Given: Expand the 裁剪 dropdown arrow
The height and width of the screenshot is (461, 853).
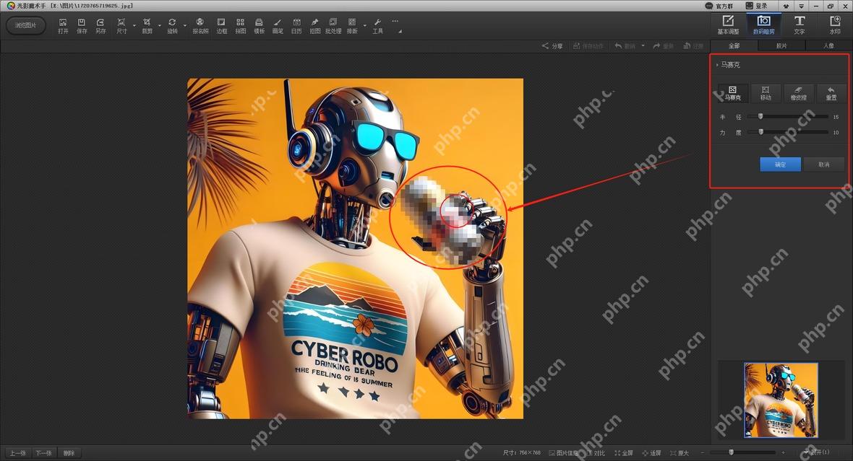Looking at the screenshot, I should [x=159, y=25].
